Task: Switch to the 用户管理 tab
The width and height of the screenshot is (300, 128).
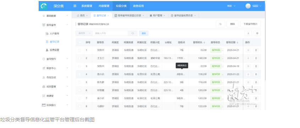Action: pos(157,16)
